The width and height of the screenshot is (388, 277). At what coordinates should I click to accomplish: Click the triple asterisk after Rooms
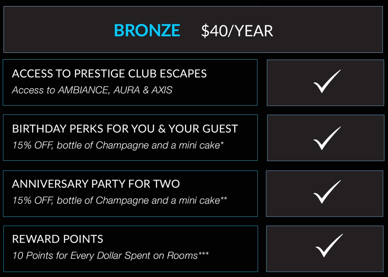pyautogui.click(x=203, y=254)
